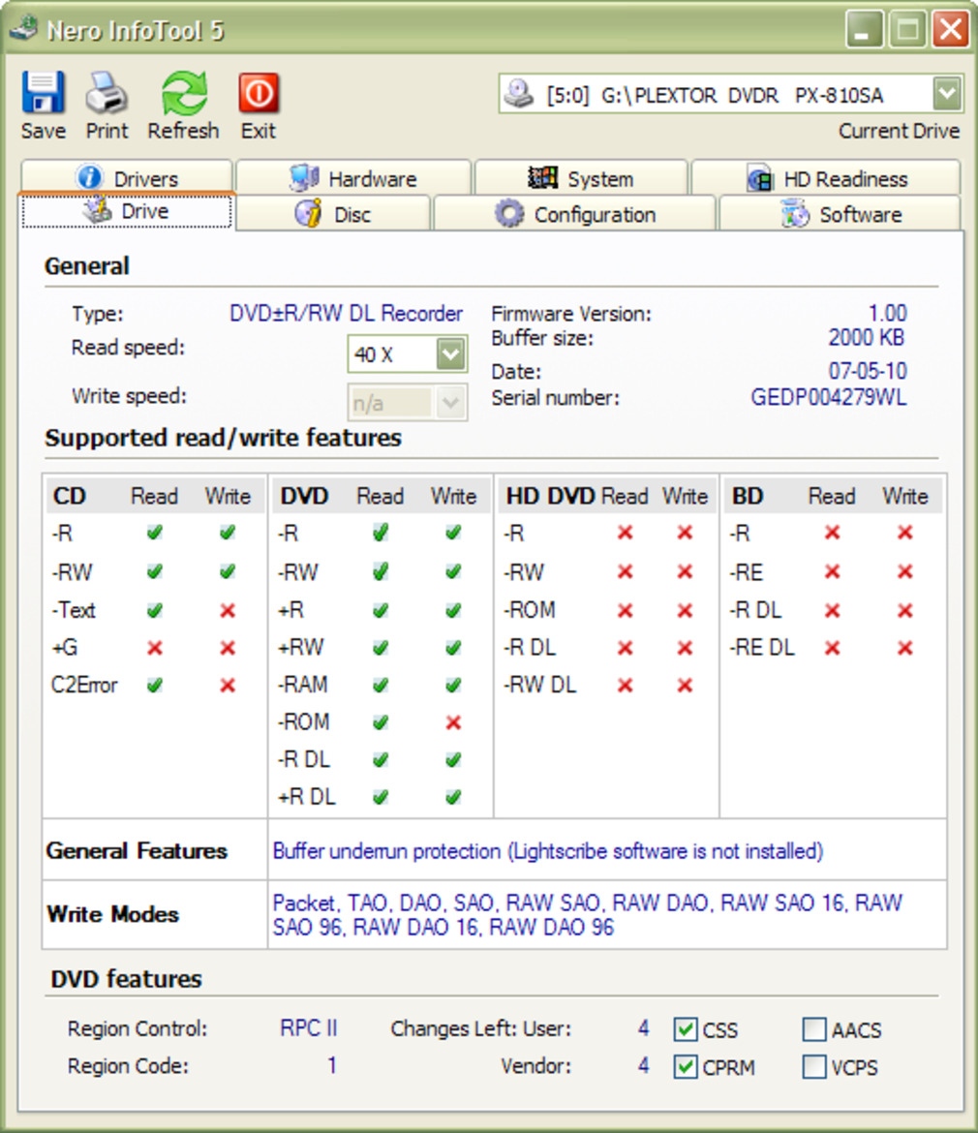Click BD -RE DL write red cross

(x=904, y=648)
